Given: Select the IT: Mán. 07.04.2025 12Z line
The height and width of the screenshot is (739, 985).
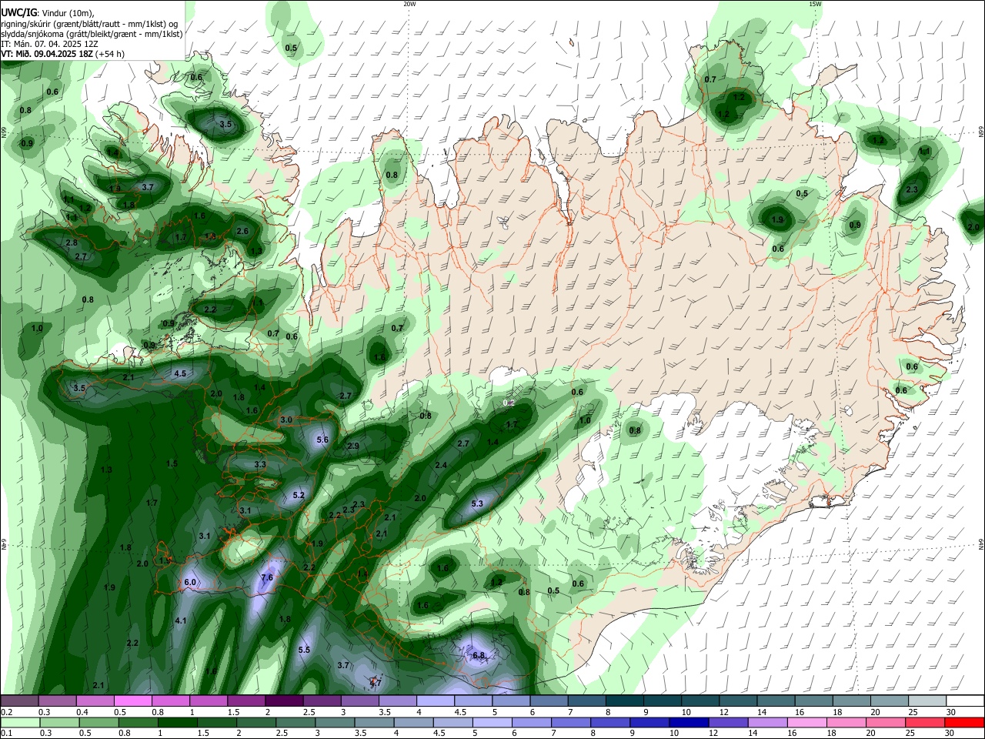Looking at the screenshot, I should (x=49, y=44).
